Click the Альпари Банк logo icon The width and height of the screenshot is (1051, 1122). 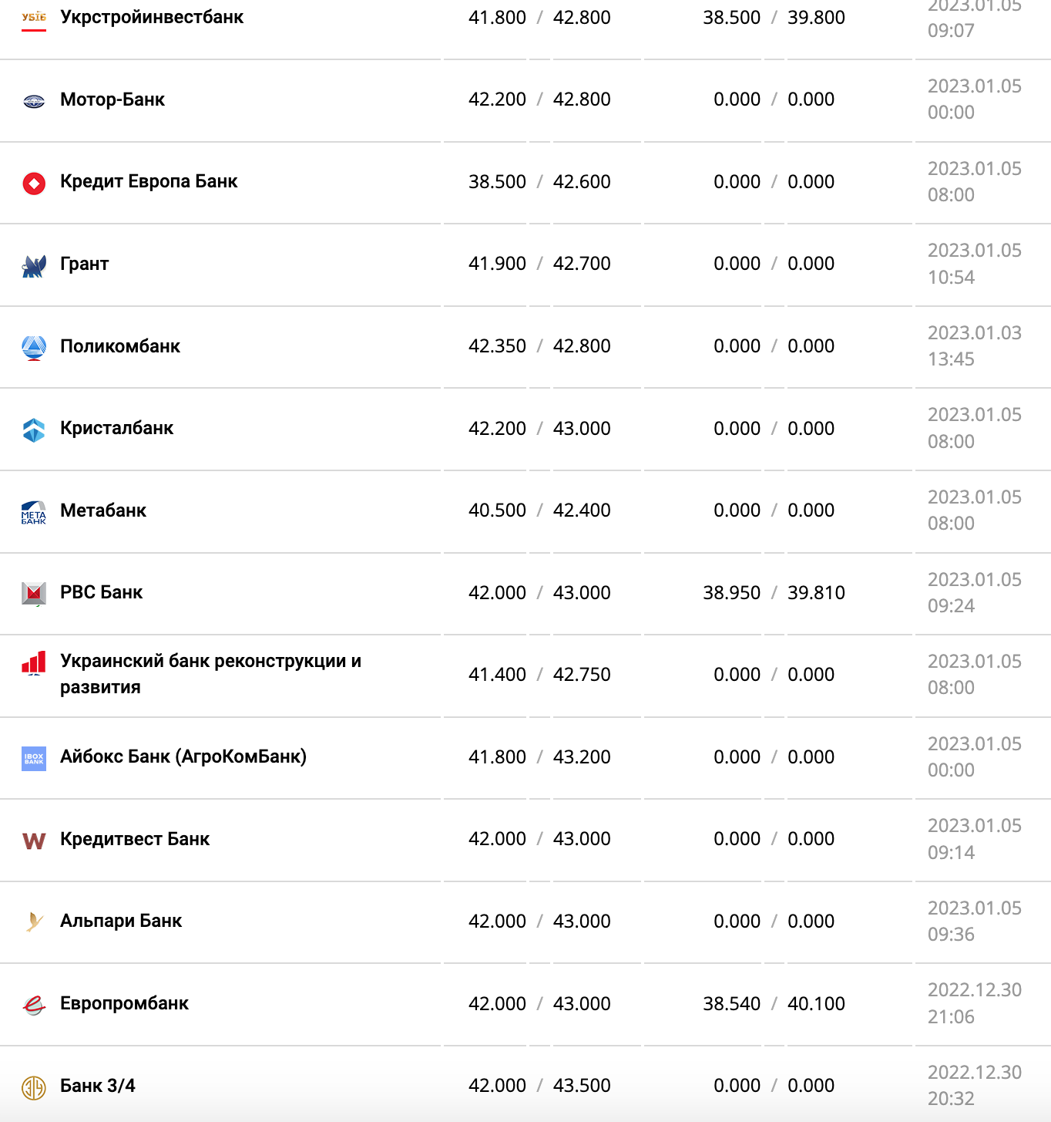click(34, 922)
